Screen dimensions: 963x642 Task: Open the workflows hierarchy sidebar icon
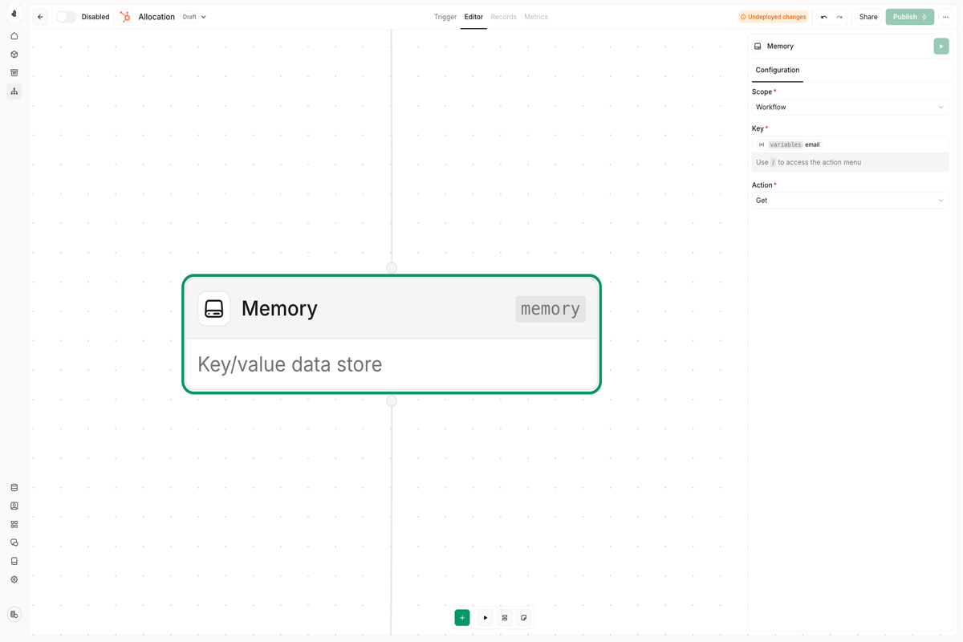[x=14, y=91]
